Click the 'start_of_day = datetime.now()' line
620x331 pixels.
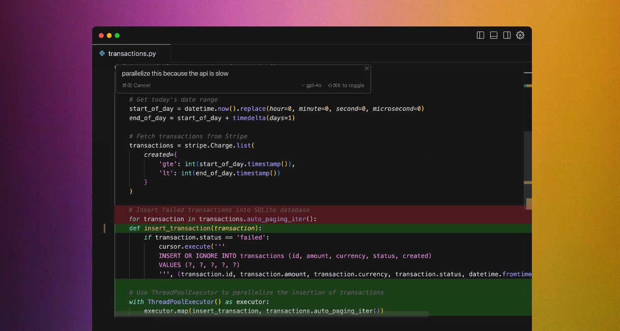[276, 109]
